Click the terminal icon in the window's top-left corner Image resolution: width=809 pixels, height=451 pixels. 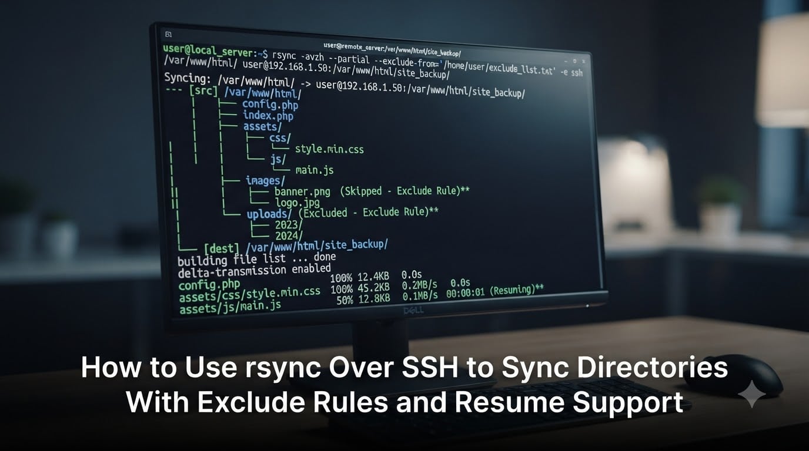tap(169, 34)
